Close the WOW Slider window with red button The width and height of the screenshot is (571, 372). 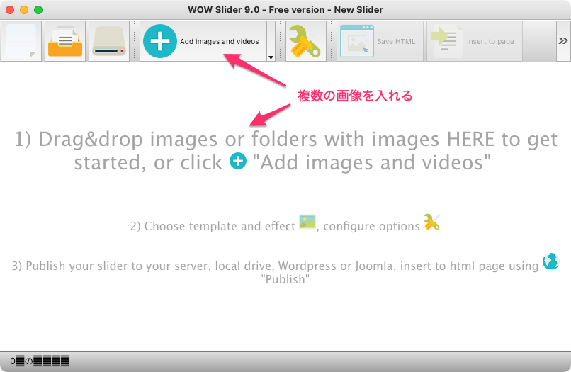click(10, 10)
